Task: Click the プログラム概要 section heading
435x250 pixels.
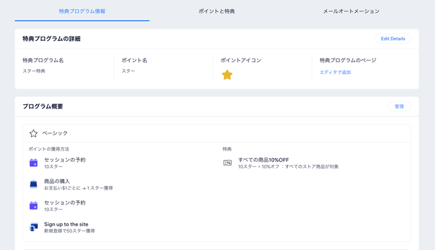Action: tap(43, 106)
